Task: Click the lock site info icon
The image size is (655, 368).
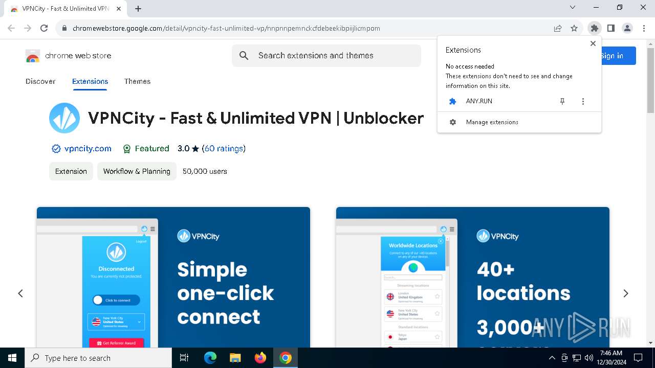Action: [64, 28]
